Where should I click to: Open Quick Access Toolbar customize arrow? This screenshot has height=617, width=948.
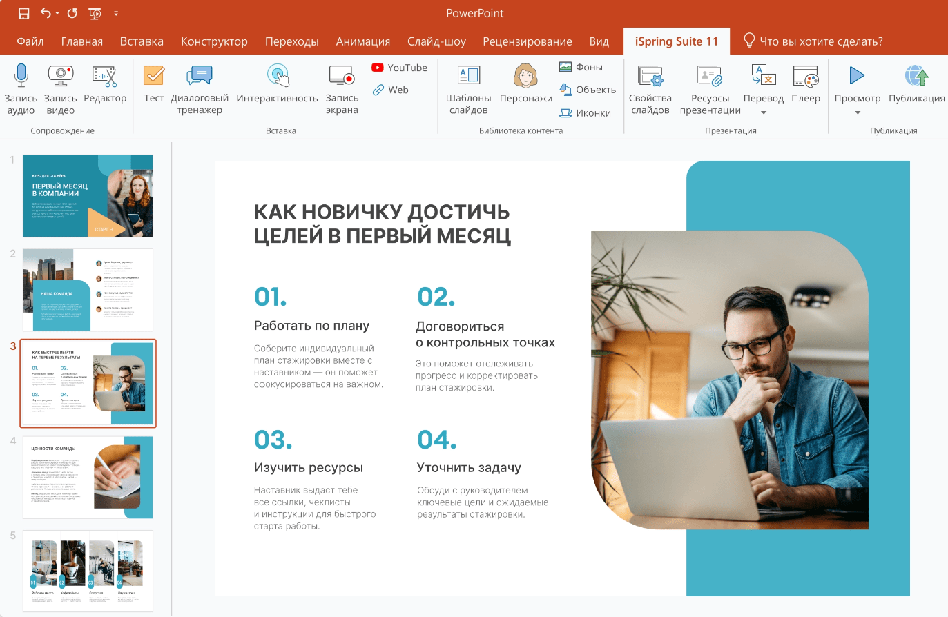coord(116,13)
